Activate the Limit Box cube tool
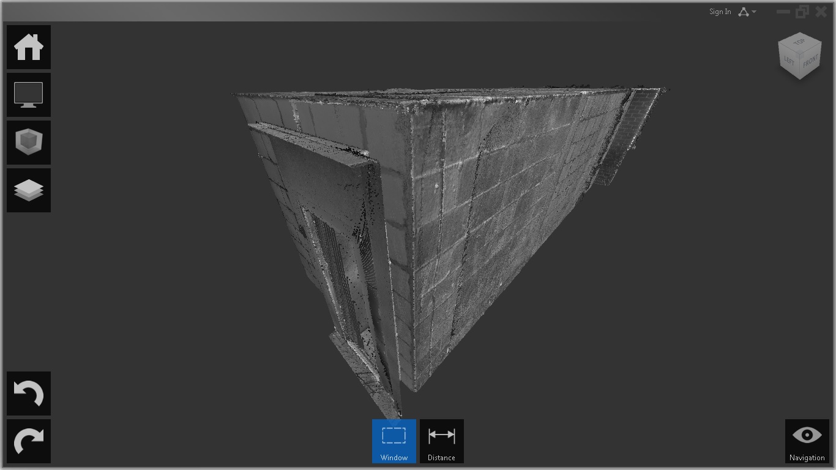836x470 pixels. click(x=29, y=143)
